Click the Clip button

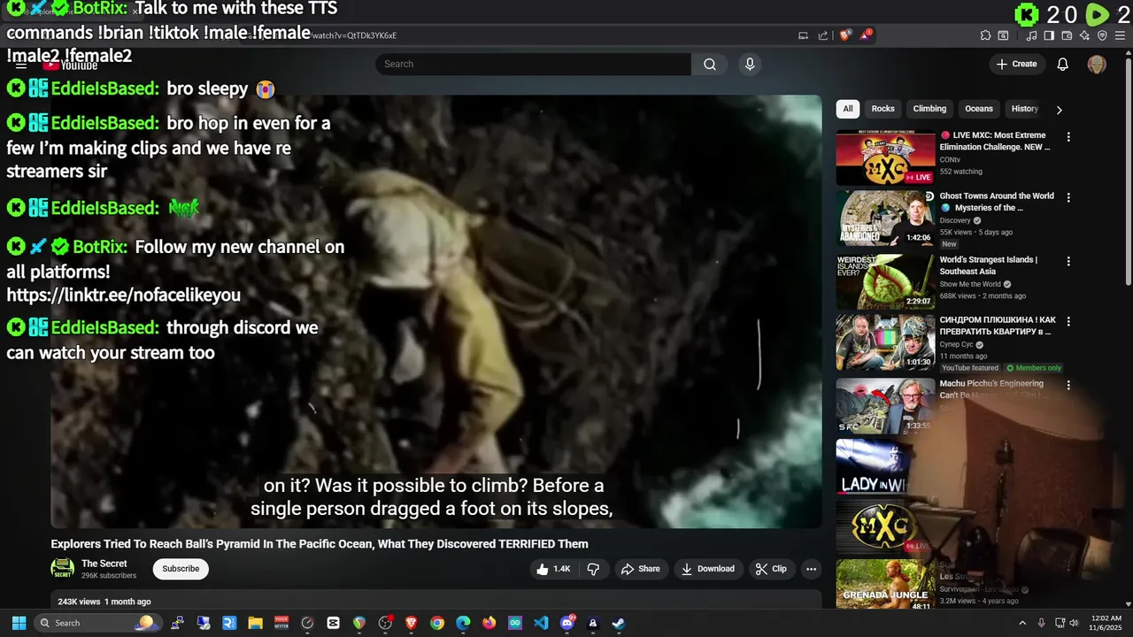point(770,569)
